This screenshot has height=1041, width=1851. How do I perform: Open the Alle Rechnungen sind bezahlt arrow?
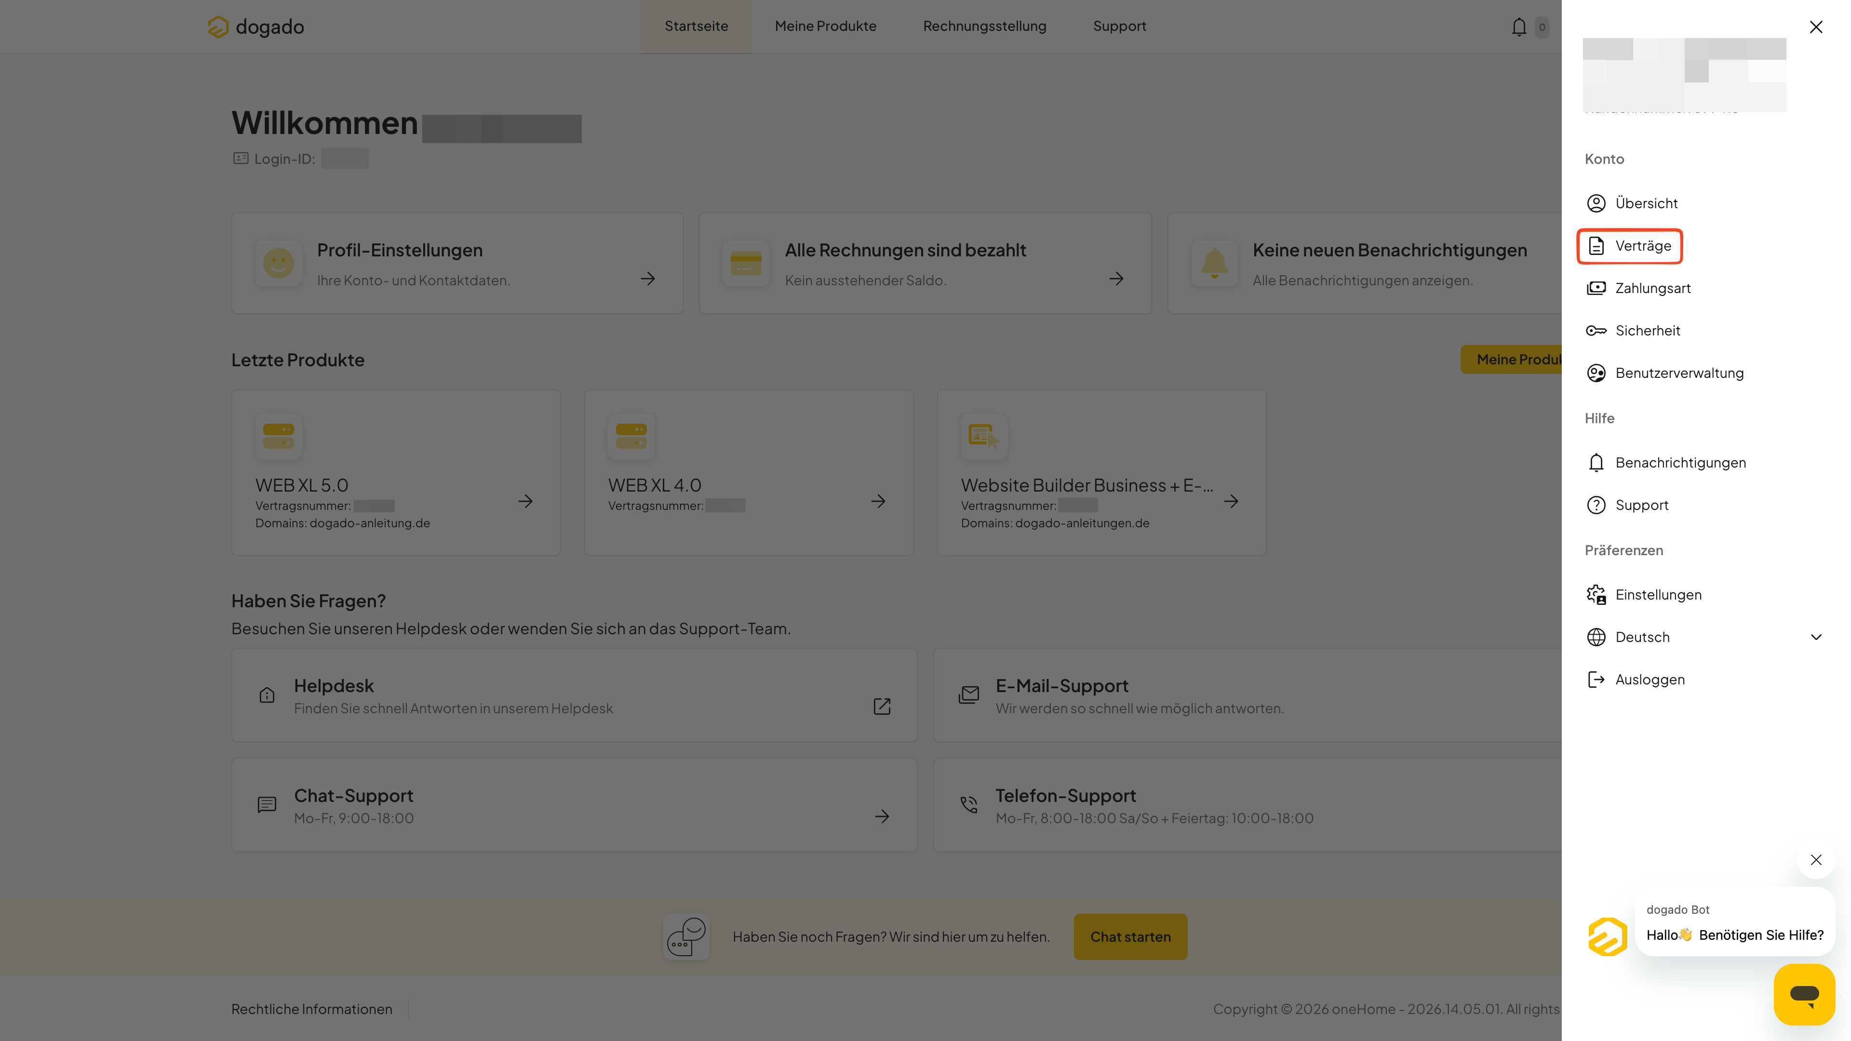1116,279
